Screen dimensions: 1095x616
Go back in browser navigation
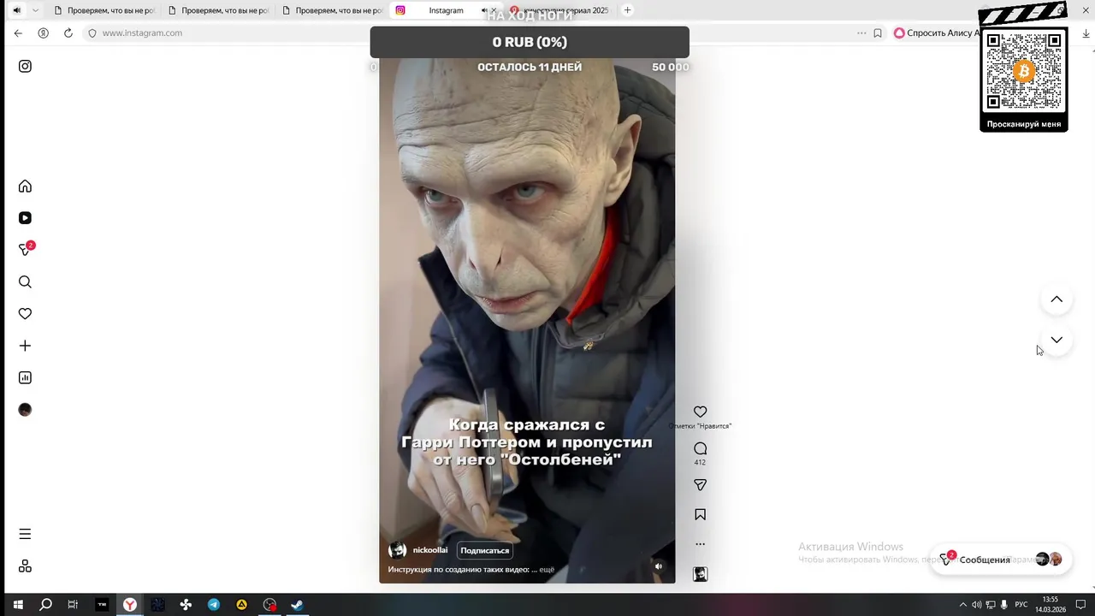coord(18,33)
